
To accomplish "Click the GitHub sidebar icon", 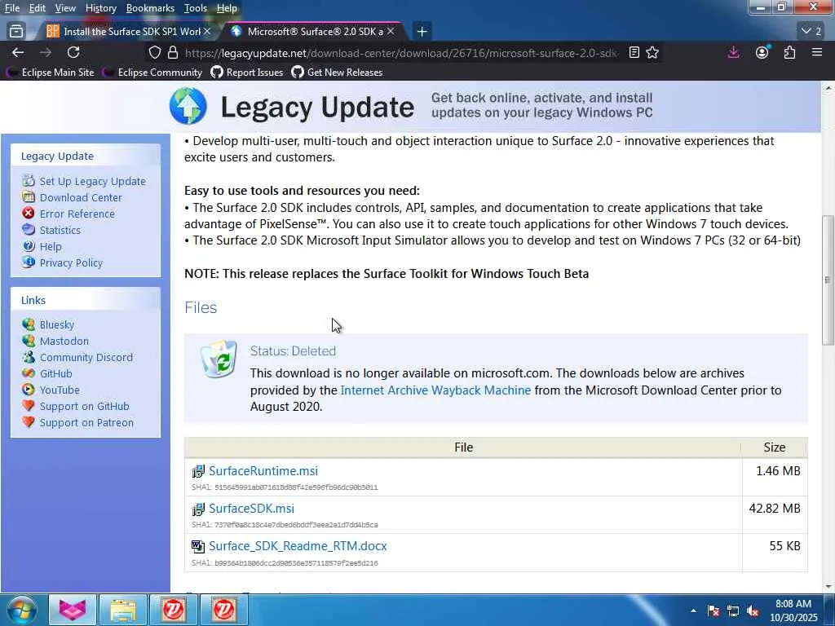I will pyautogui.click(x=29, y=373).
